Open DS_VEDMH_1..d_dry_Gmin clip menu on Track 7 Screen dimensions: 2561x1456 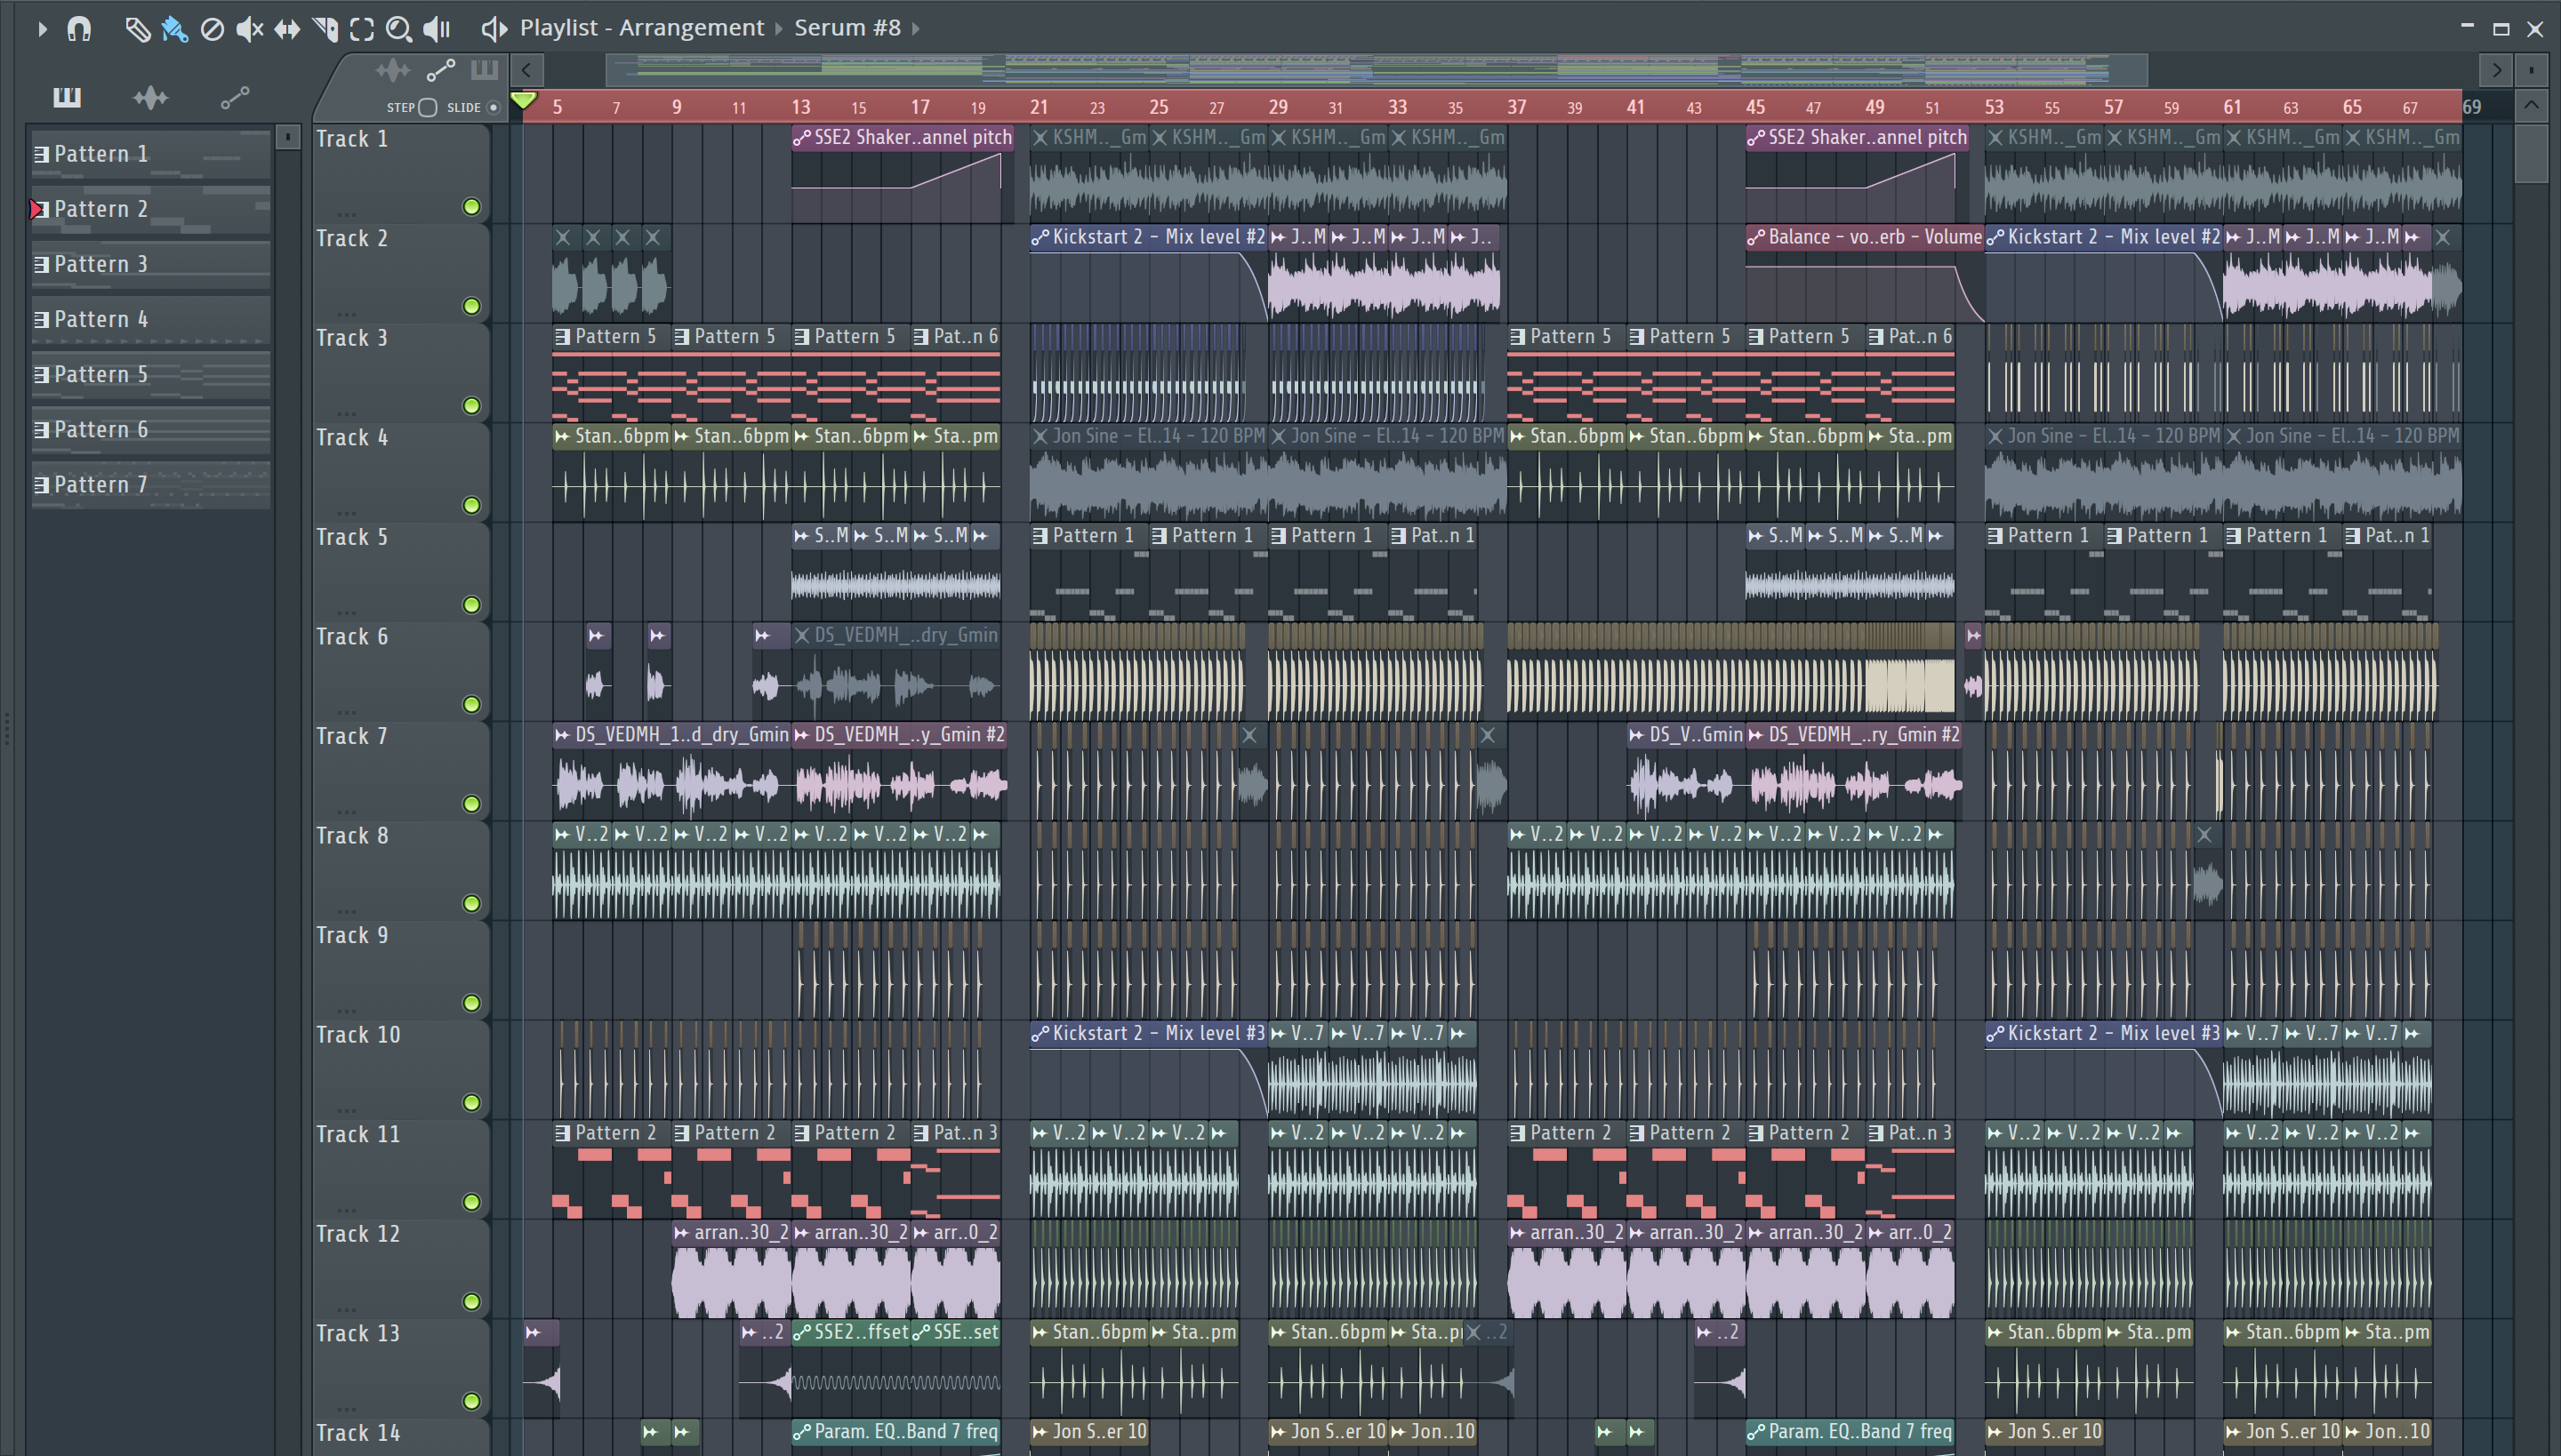(562, 735)
